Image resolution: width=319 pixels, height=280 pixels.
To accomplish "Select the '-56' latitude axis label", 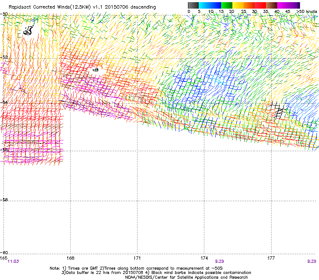I will coord(4,149).
